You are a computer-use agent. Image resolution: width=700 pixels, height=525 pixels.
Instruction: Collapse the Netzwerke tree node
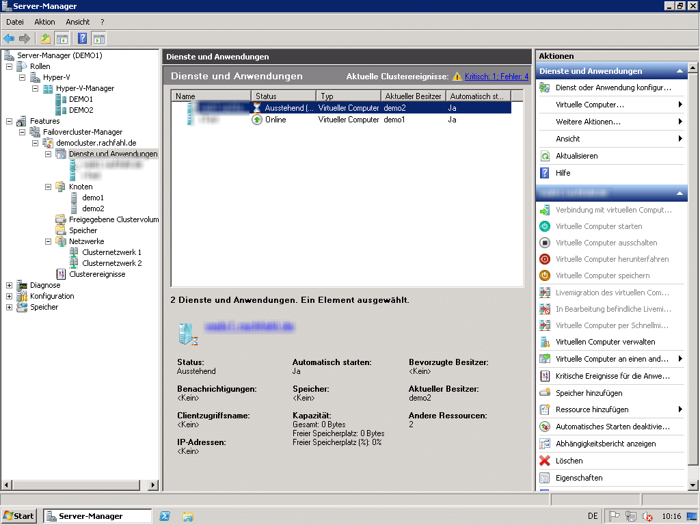coord(49,241)
